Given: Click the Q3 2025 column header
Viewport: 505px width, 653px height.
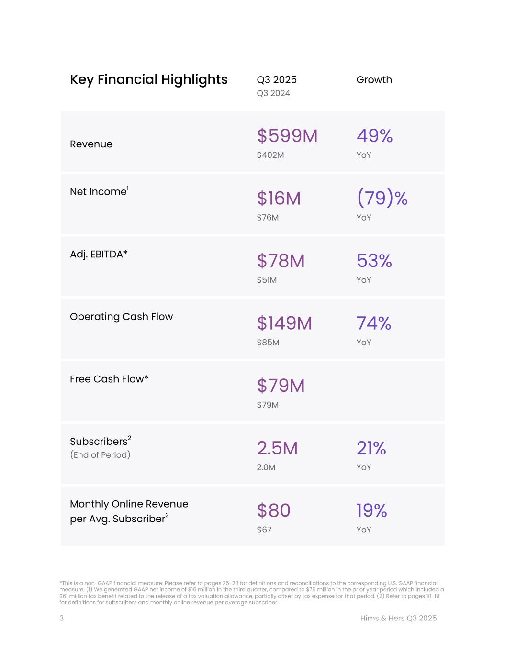Looking at the screenshot, I should point(277,80).
